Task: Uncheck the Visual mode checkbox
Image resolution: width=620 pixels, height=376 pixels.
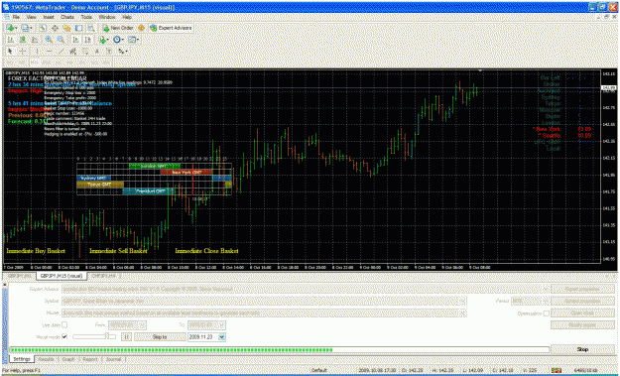Action: [x=64, y=337]
